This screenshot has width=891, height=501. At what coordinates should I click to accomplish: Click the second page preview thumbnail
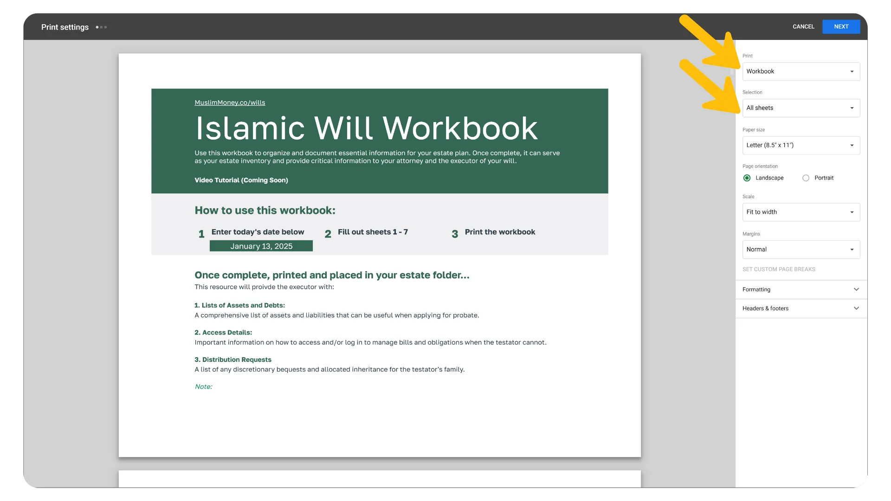coord(380,479)
